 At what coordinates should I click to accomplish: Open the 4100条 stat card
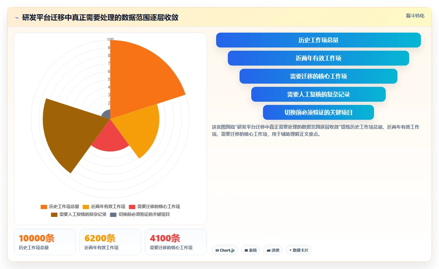(176, 242)
